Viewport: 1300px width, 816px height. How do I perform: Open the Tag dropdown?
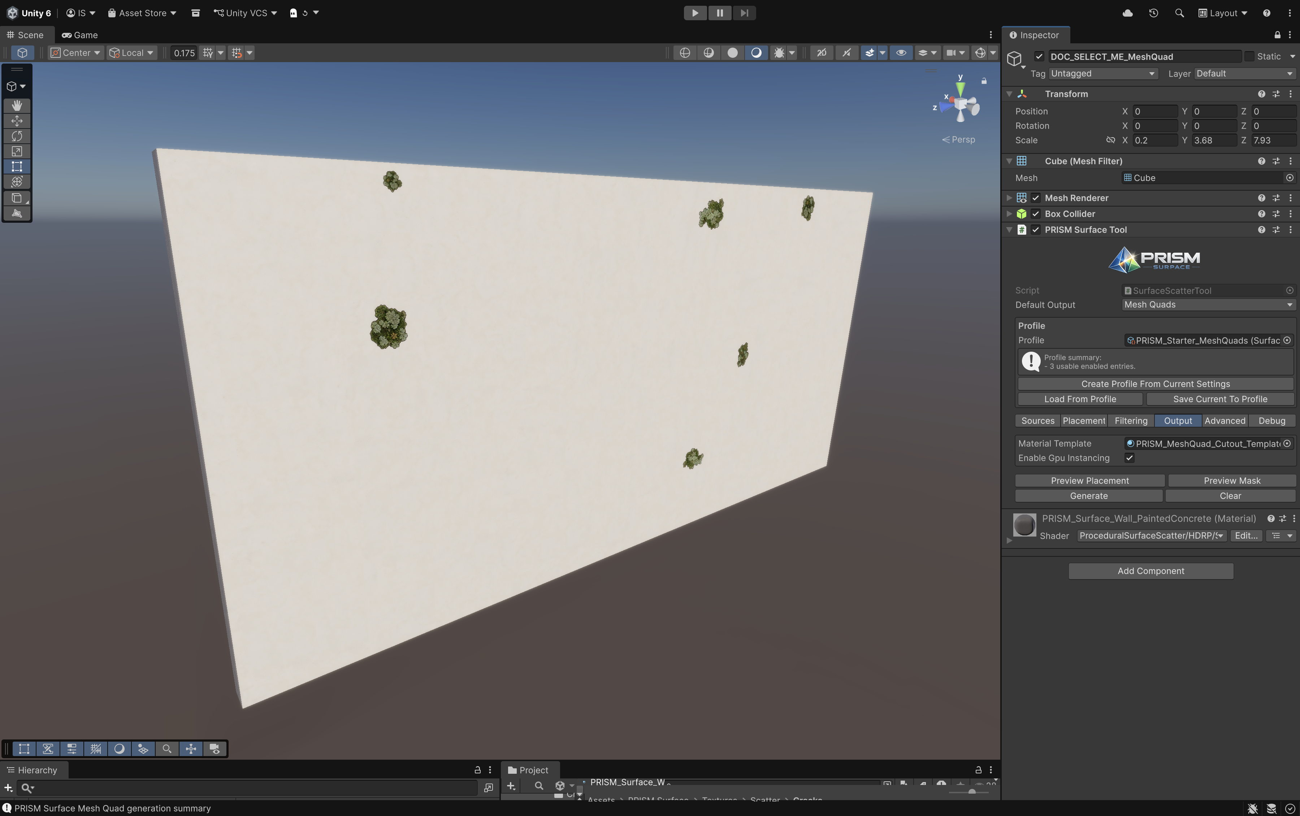pyautogui.click(x=1103, y=73)
